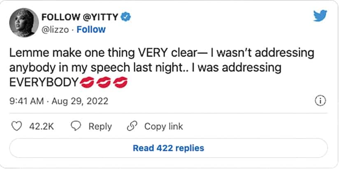Open the info icon beside the timestamp

[320, 101]
